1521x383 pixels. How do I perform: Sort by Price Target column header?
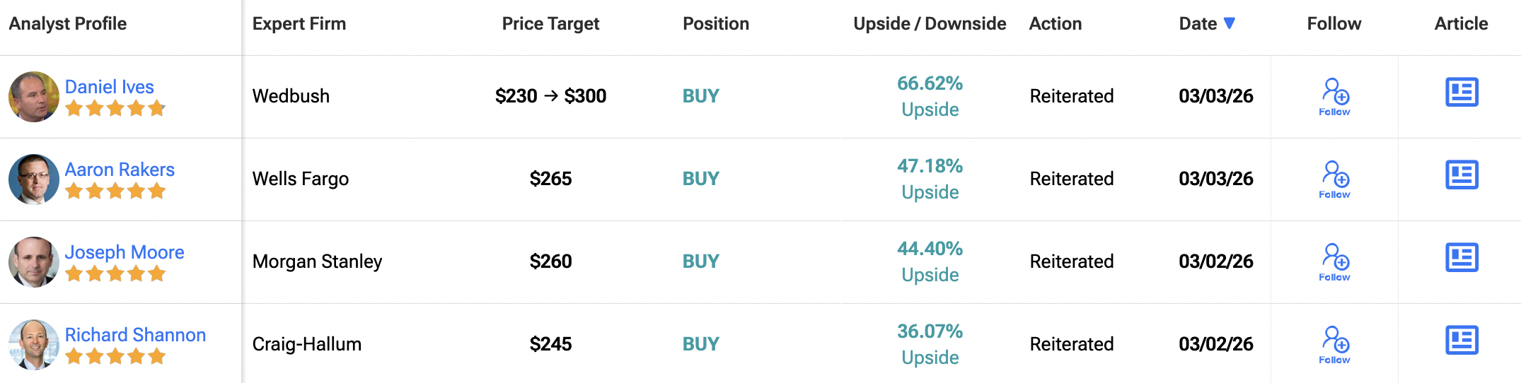(550, 24)
